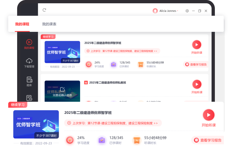Switch to the 我的课程 tab

22,24
